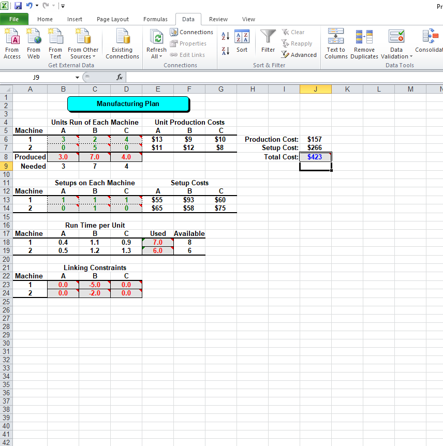Switch to the Review tab
Screen dimensions: 443x446
pos(218,19)
